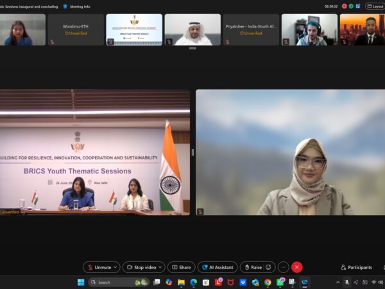Click the filmstrip collapse handle below thumbnails
This screenshot has width=385, height=289.
(193, 48)
